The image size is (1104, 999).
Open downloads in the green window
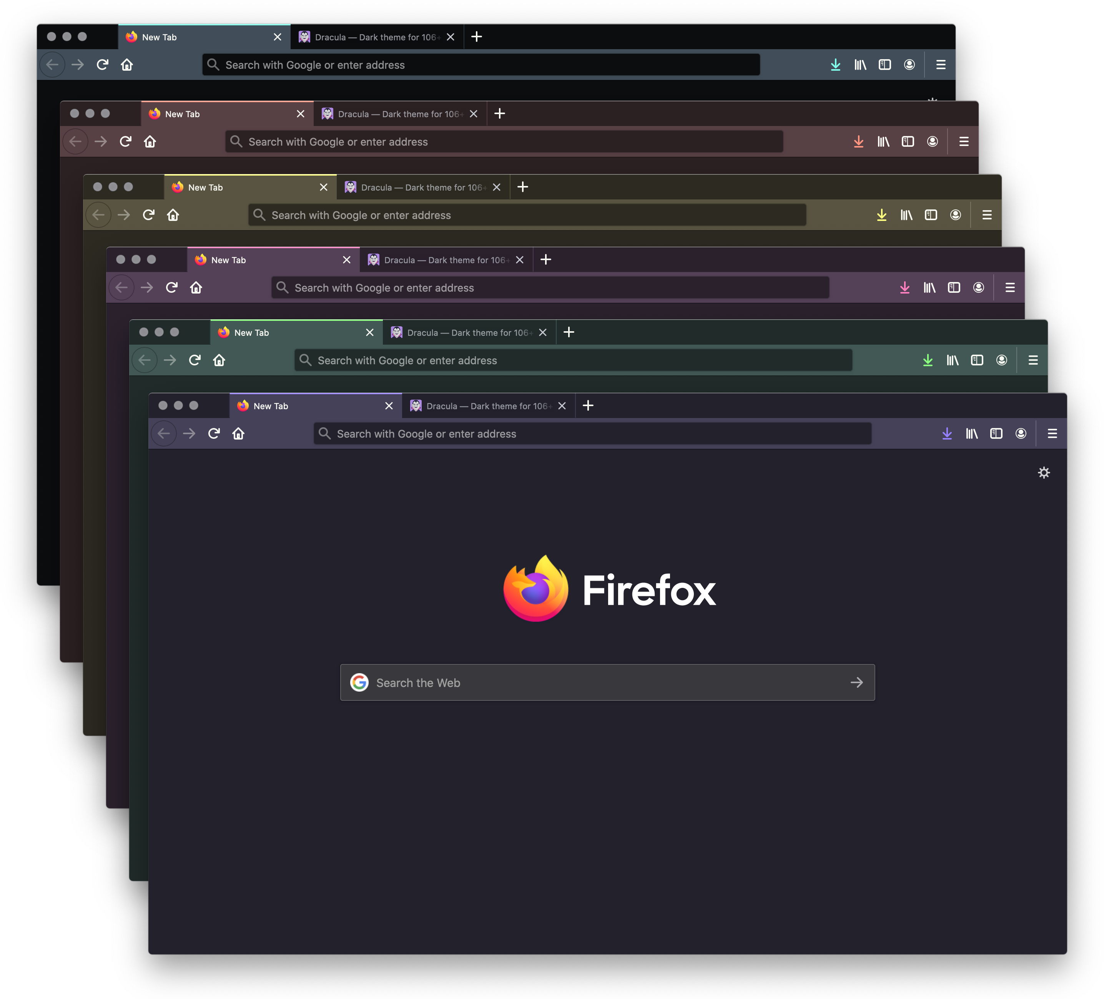pyautogui.click(x=928, y=360)
